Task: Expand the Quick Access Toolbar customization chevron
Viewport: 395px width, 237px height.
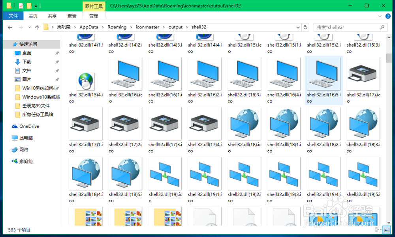Action: coord(36,6)
